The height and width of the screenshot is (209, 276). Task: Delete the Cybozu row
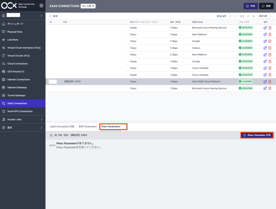270,48
